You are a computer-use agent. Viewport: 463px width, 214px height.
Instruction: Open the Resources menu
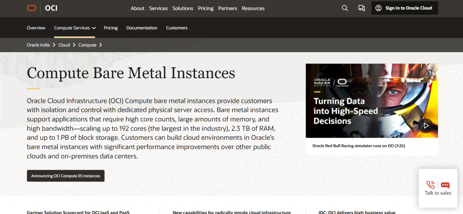pos(253,8)
